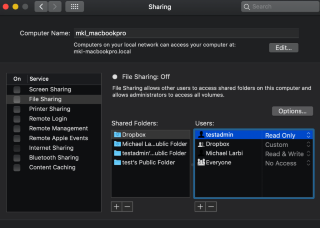Open the Show All preferences grid icon

(74, 7)
